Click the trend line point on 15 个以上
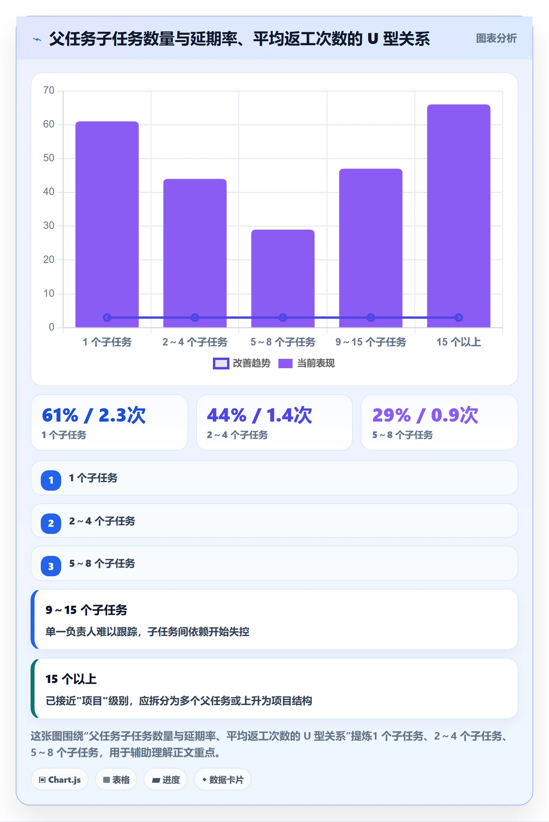This screenshot has width=549, height=822. [459, 318]
